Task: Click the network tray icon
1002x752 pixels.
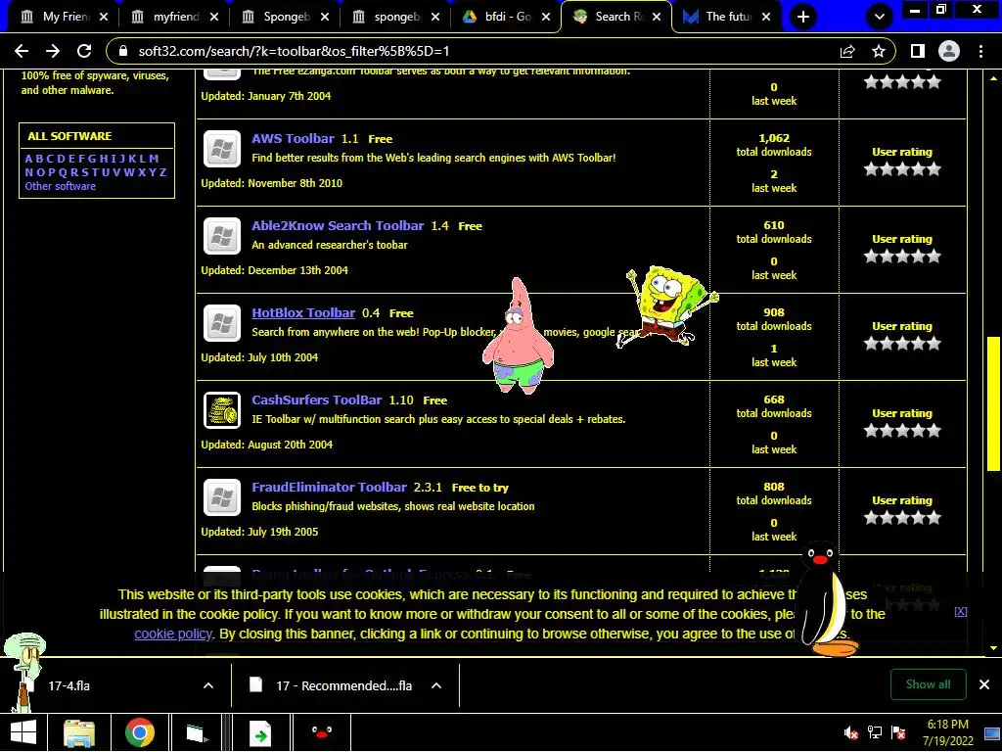Action: [x=874, y=732]
